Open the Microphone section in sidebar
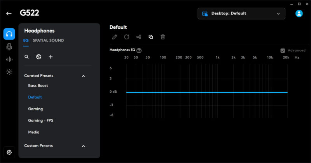The width and height of the screenshot is (311, 163). pyautogui.click(x=9, y=47)
